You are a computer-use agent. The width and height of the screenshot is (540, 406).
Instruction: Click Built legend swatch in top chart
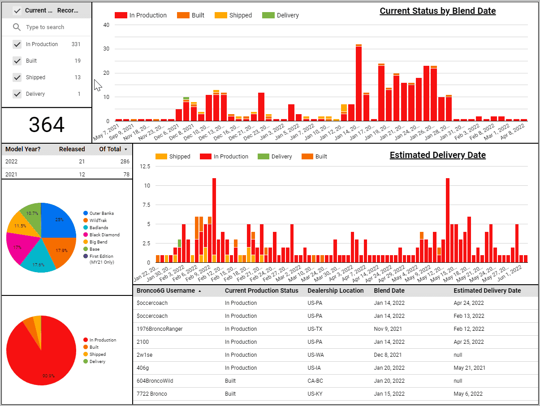coord(183,15)
